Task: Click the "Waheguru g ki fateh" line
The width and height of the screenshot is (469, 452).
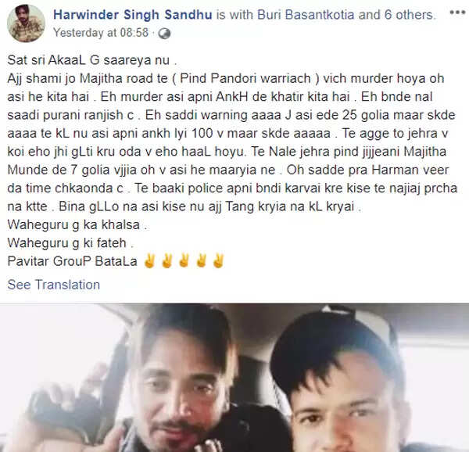Action: pos(70,243)
